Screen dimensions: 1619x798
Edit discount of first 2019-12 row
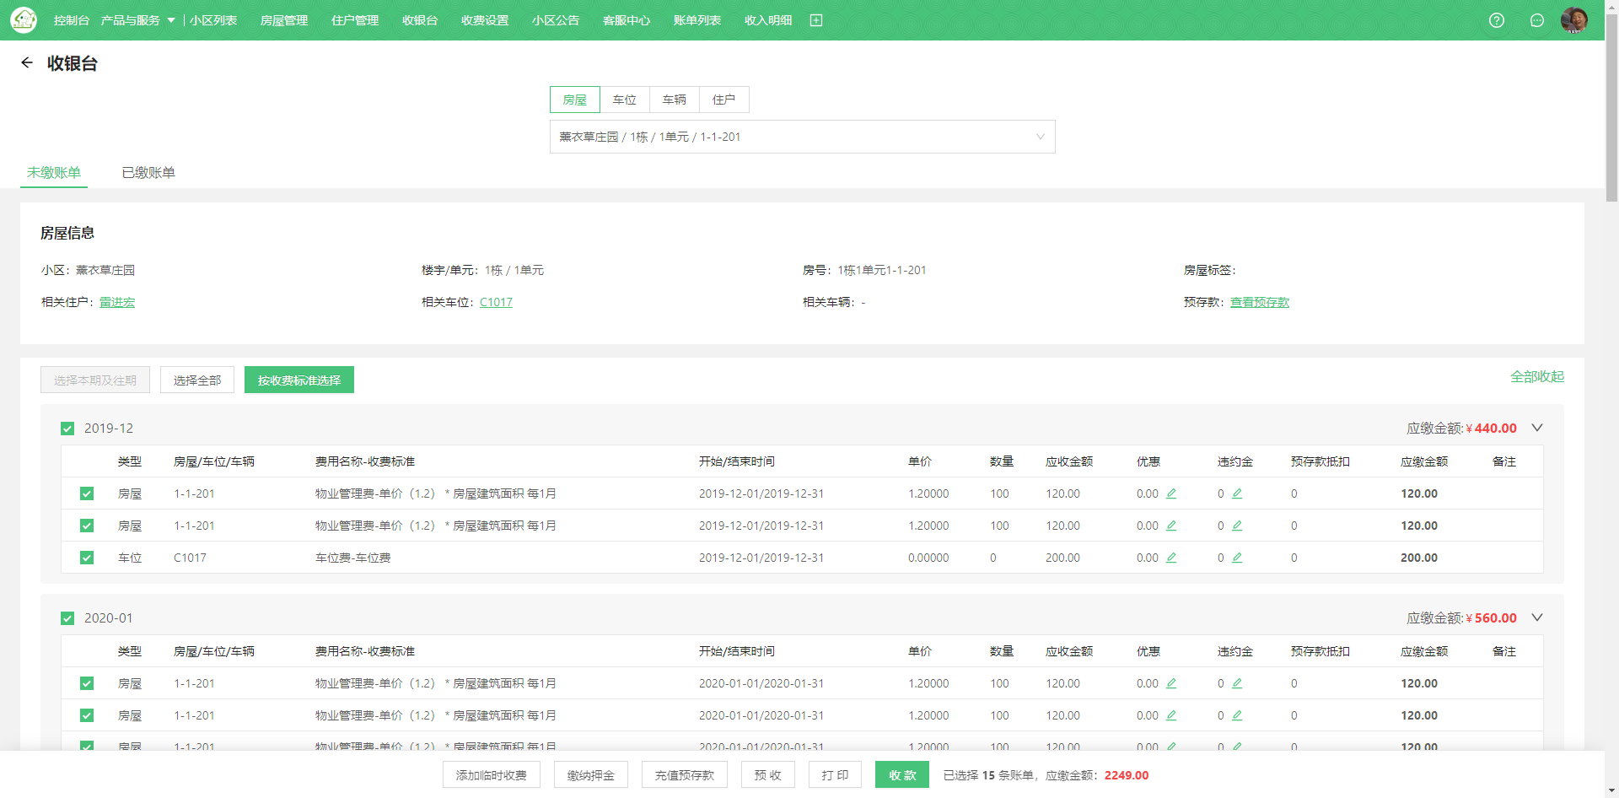(1171, 493)
